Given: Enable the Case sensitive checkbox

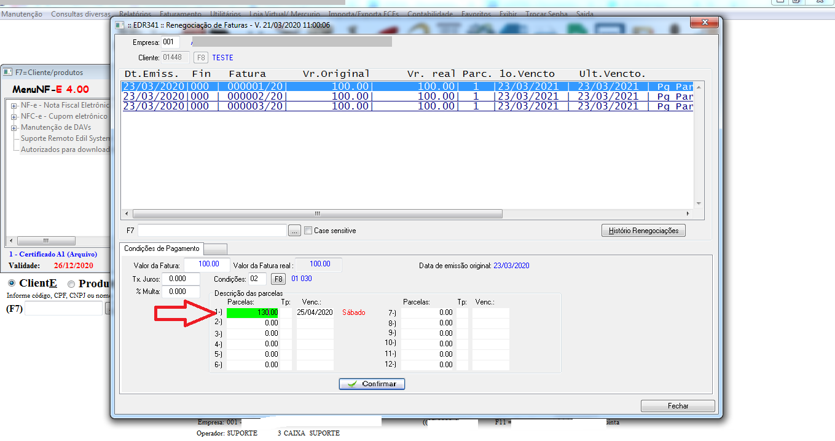Looking at the screenshot, I should 308,231.
